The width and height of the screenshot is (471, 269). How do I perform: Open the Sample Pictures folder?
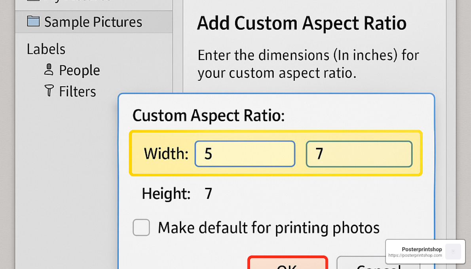(94, 22)
